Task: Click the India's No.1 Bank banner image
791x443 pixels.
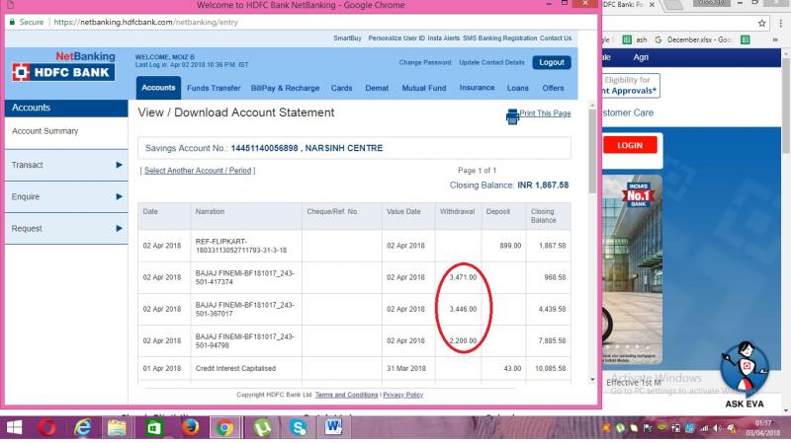Action: [633, 269]
